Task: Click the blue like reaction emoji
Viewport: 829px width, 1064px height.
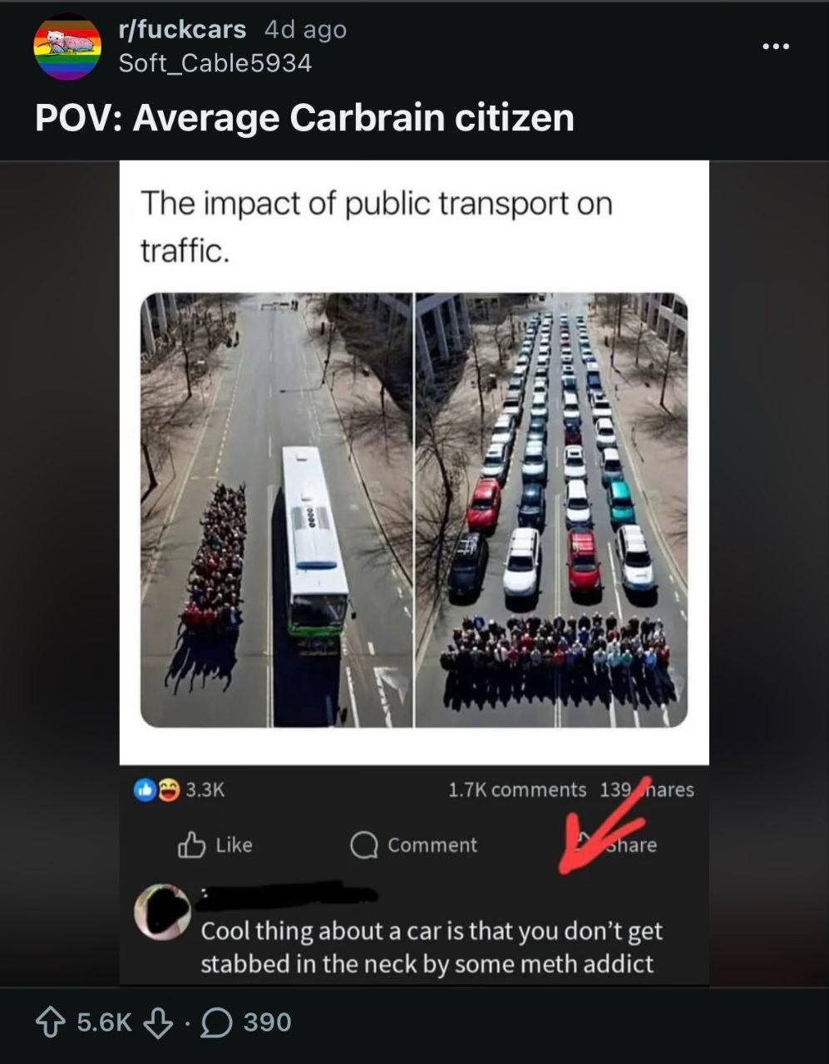Action: point(145,791)
